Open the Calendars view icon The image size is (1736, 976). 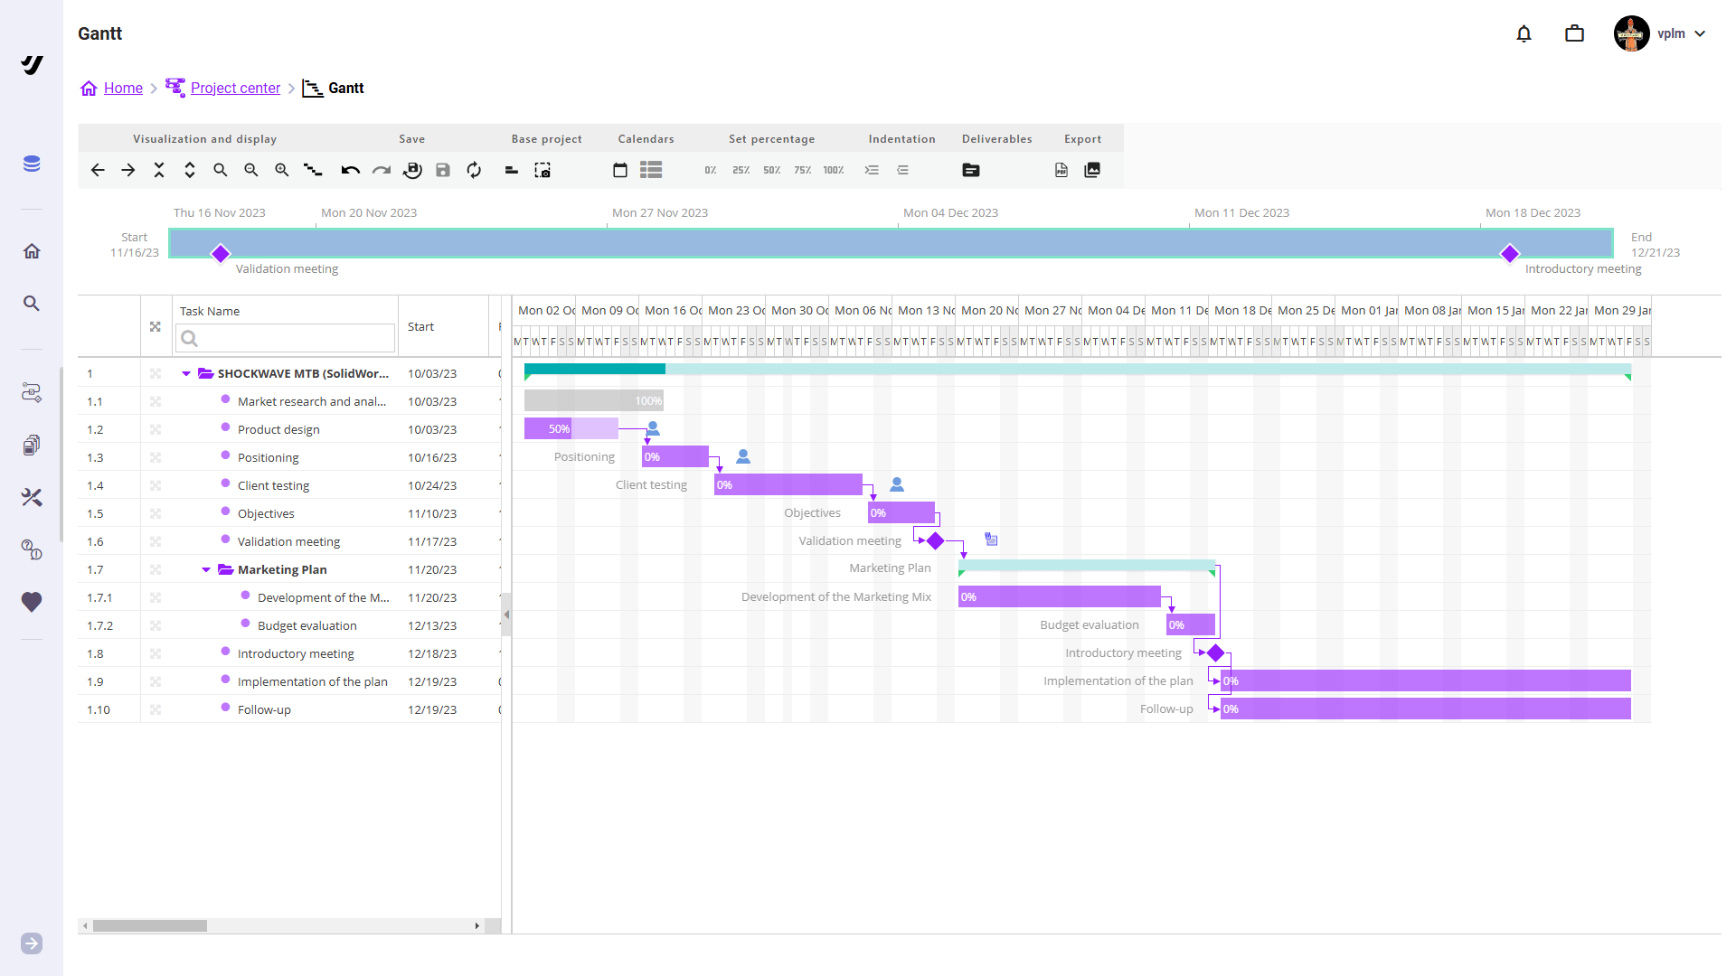(619, 170)
